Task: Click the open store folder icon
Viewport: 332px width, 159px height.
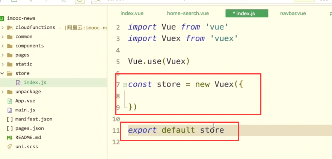Action: (x=9, y=73)
